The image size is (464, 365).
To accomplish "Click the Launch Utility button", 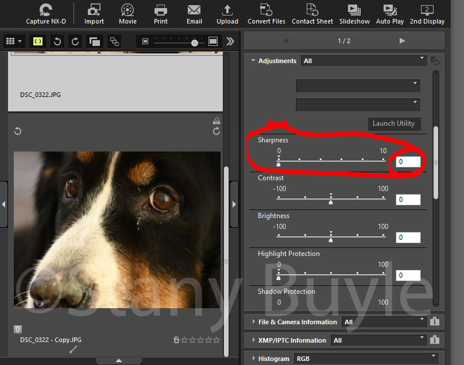I will [393, 123].
